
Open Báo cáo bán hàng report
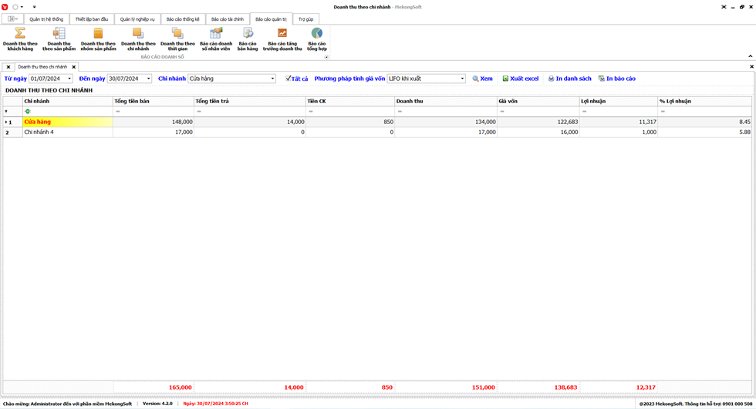248,39
